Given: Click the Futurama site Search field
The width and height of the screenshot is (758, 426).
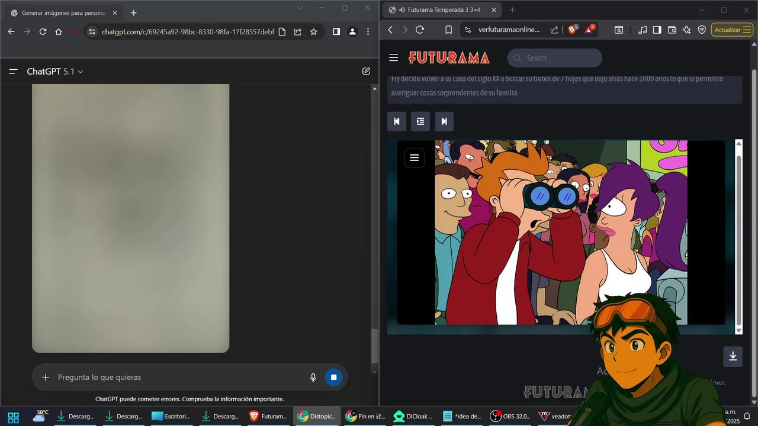Looking at the screenshot, I should point(555,58).
